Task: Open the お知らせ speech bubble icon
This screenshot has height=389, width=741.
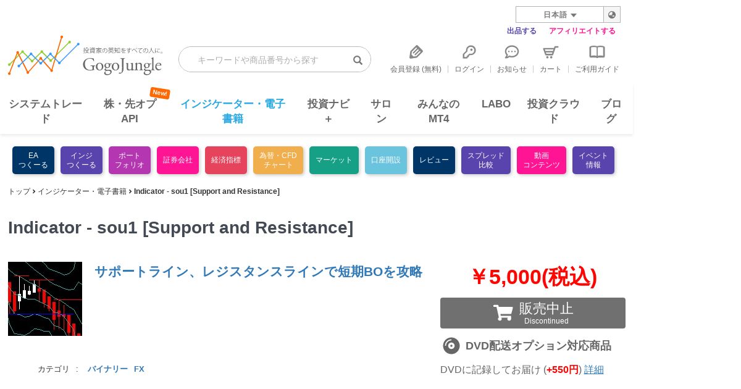Action: 512,52
